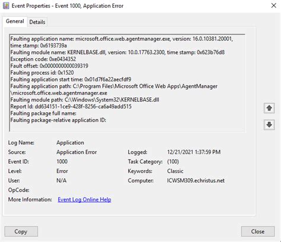Click the Computer value ICWSM309.echristus.net
The height and width of the screenshot is (242, 281).
(196, 180)
